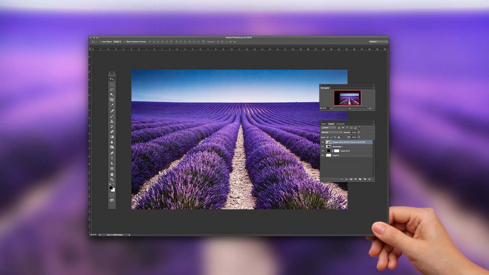Switch to the Channels tab

point(340,124)
